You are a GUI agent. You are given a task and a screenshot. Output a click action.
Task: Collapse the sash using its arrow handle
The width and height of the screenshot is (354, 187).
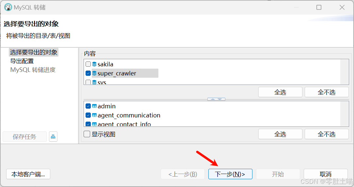[216, 99]
